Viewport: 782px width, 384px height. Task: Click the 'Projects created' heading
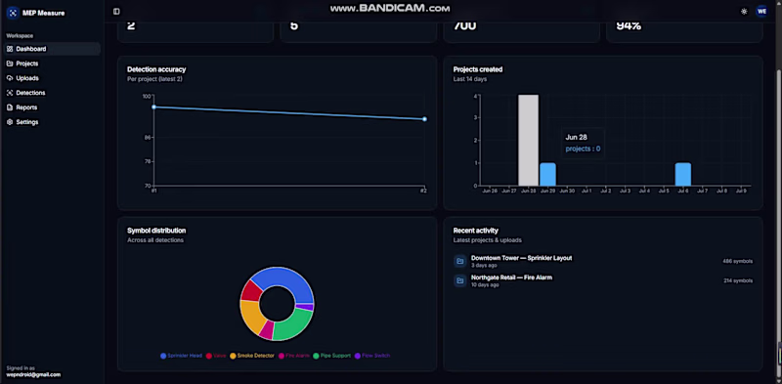[x=478, y=69]
